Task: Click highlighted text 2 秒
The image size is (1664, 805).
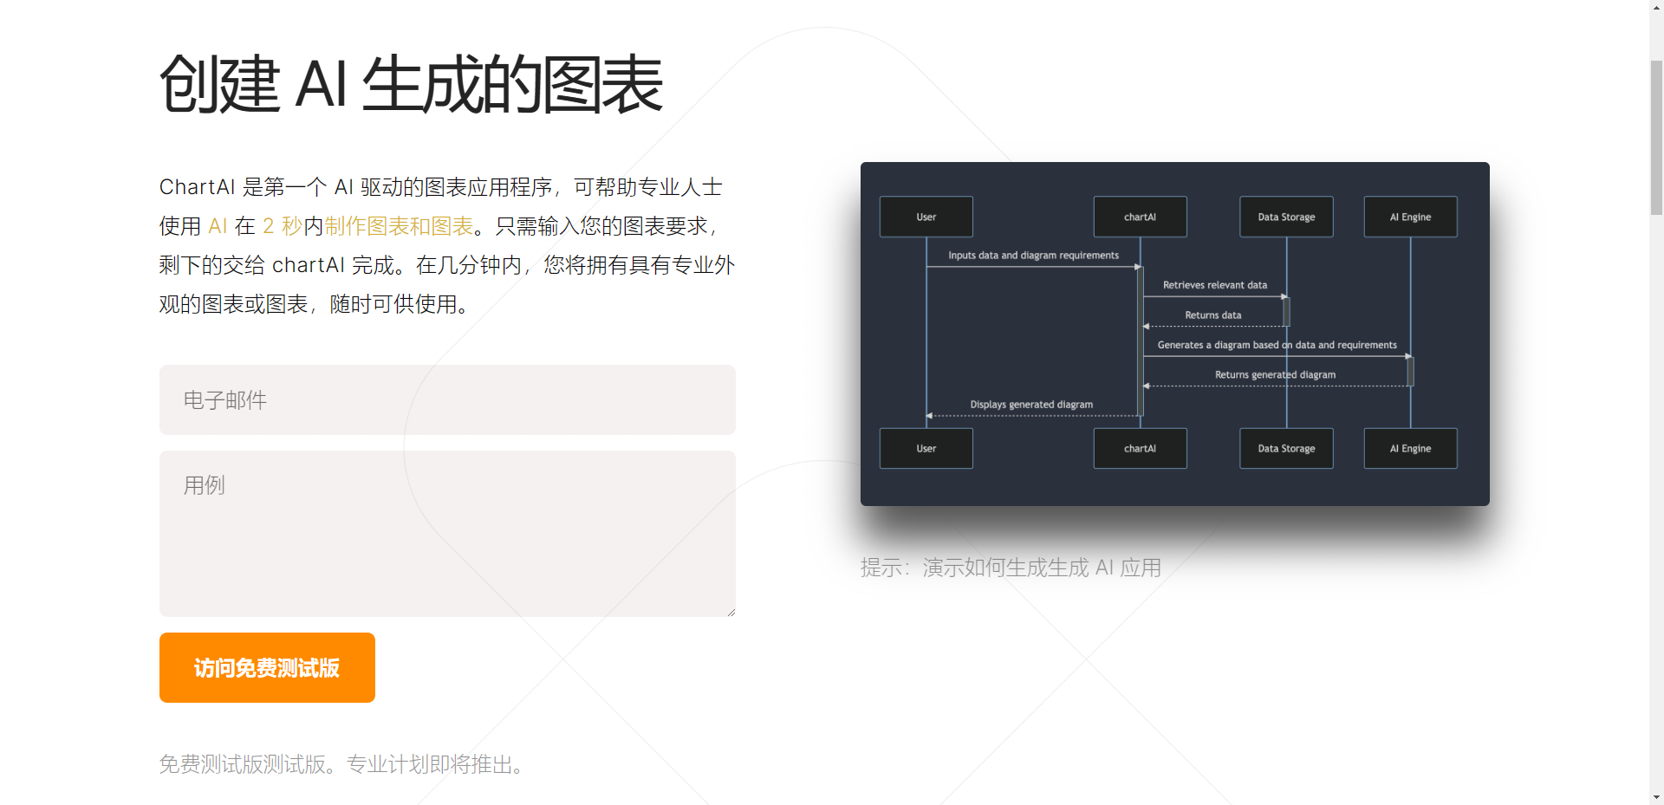Action: click(283, 226)
